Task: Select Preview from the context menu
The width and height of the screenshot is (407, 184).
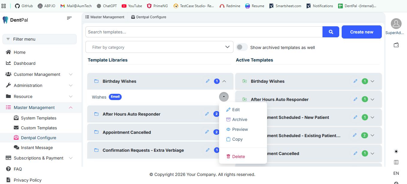Action: (x=240, y=129)
